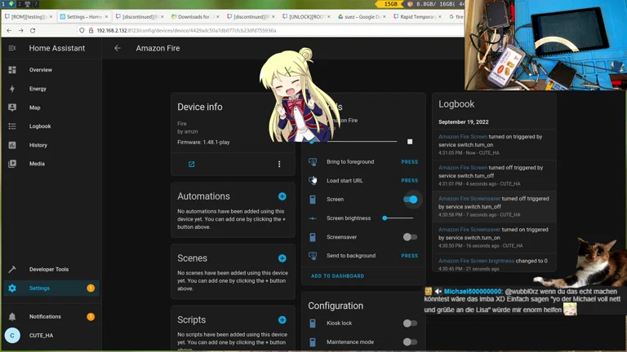Click the Settings notification badge
This screenshot has height=352, width=627.
pyautogui.click(x=91, y=288)
